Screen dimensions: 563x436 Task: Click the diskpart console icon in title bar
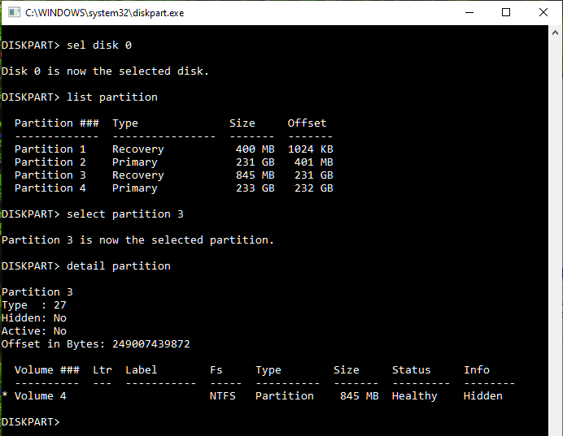pos(14,12)
